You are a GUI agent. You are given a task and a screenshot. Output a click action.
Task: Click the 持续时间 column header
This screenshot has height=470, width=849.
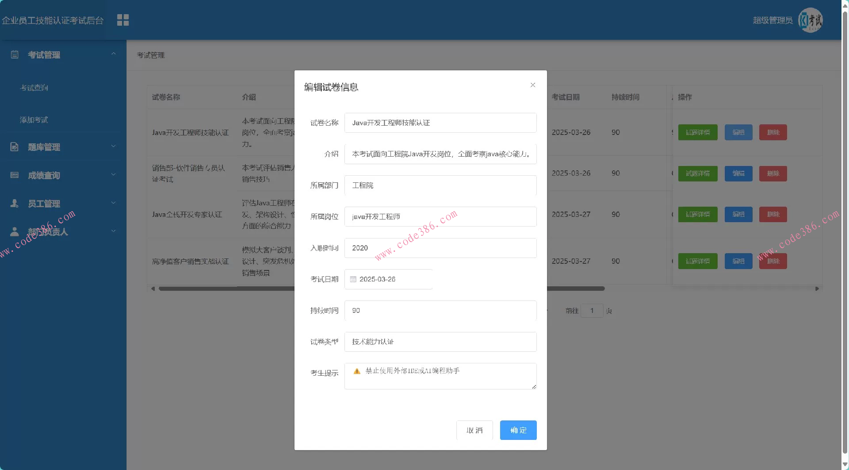(x=625, y=97)
